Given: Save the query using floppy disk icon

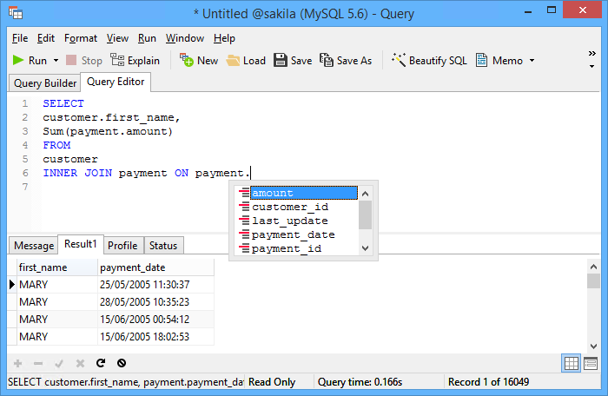Looking at the screenshot, I should pyautogui.click(x=281, y=60).
